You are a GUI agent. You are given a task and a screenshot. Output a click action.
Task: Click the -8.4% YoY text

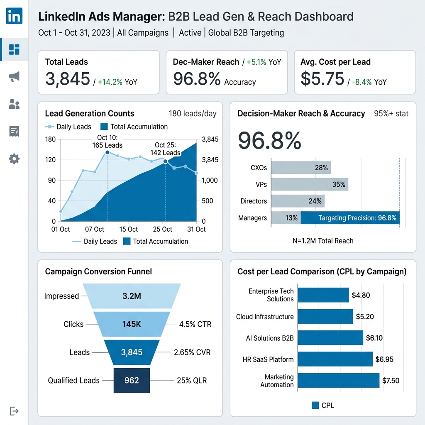click(369, 82)
